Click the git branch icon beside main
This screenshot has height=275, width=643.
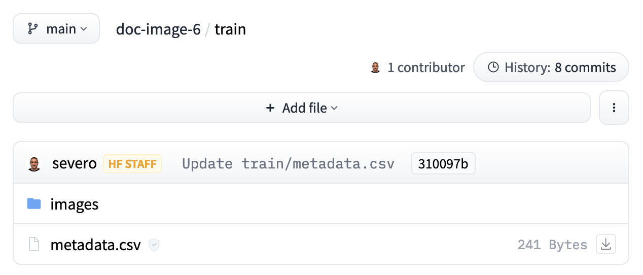33,29
